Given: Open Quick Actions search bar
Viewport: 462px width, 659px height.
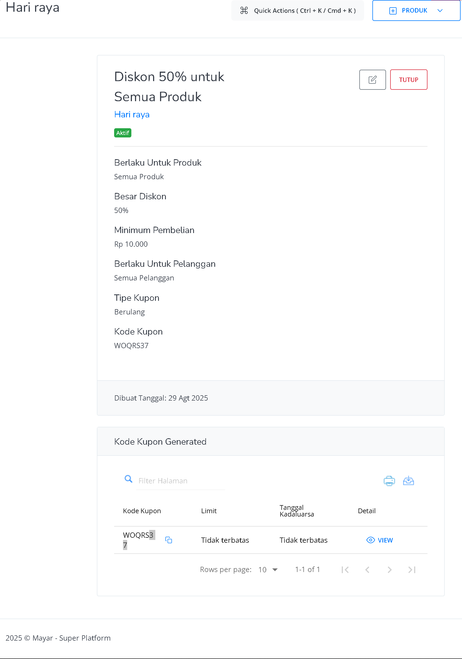Looking at the screenshot, I should [304, 11].
